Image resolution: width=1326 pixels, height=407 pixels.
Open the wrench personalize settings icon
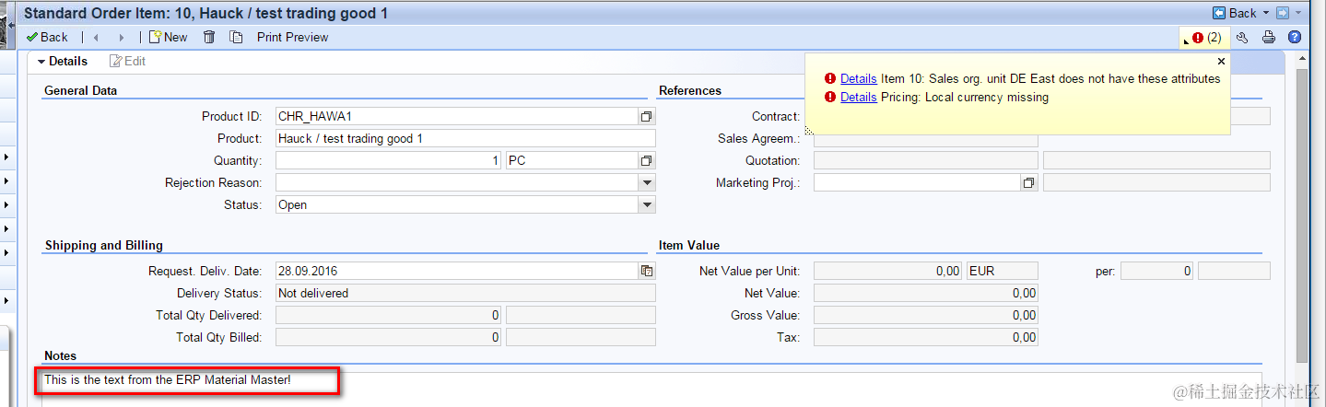click(x=1242, y=38)
